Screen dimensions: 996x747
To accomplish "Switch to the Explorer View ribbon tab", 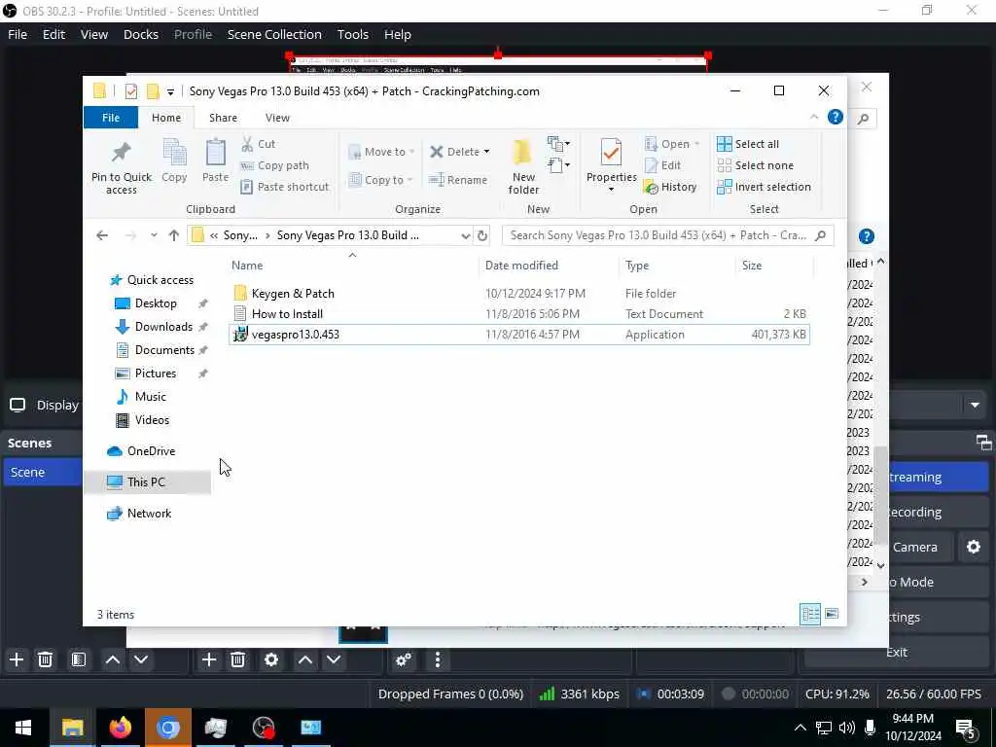I will coord(277,118).
